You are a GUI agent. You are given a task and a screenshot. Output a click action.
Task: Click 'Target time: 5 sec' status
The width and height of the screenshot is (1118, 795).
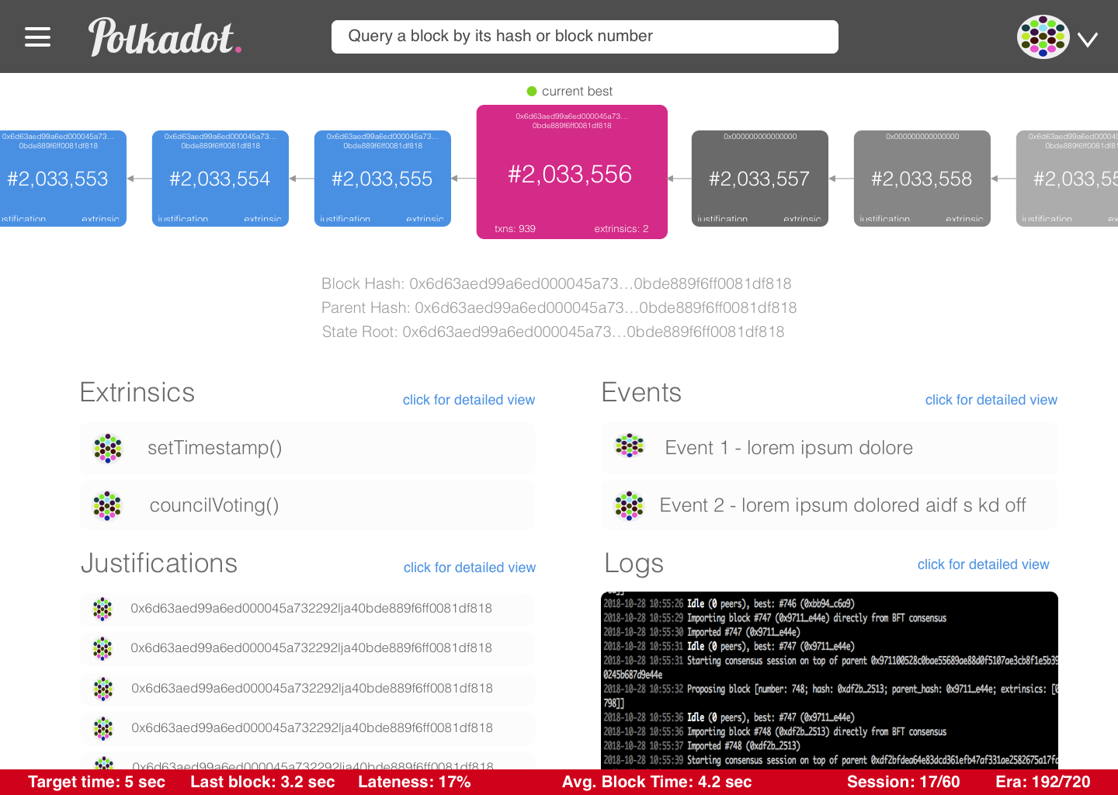pyautogui.click(x=96, y=782)
